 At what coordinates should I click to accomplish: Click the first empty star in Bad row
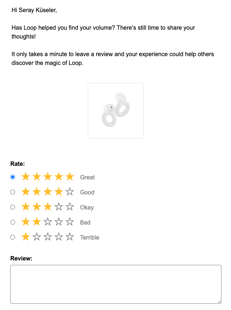coord(48,222)
